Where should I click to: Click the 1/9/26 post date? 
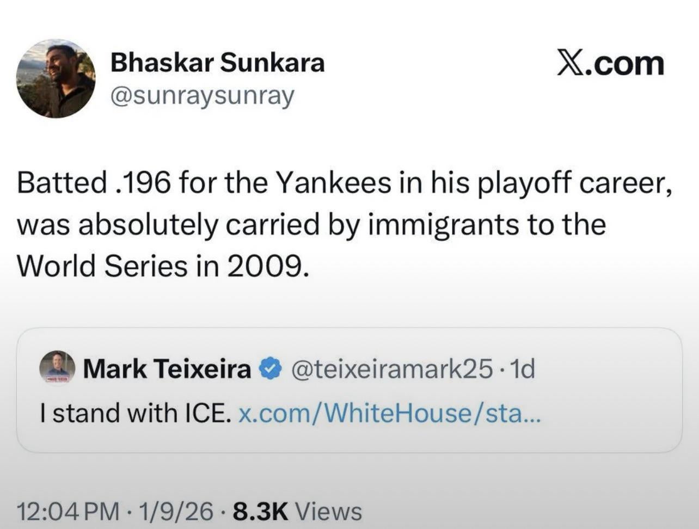[176, 511]
